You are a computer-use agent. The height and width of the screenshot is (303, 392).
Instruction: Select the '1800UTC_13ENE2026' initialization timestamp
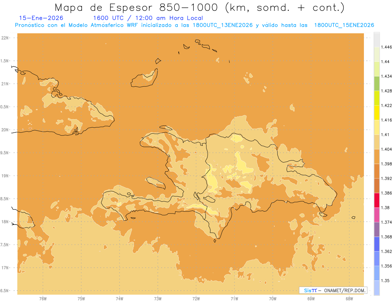point(223,25)
